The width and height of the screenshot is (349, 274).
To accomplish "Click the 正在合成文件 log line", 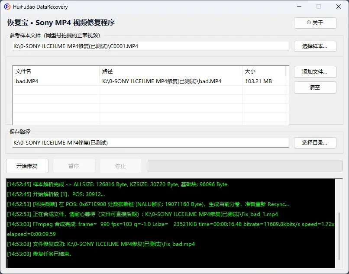I will click(x=142, y=214).
